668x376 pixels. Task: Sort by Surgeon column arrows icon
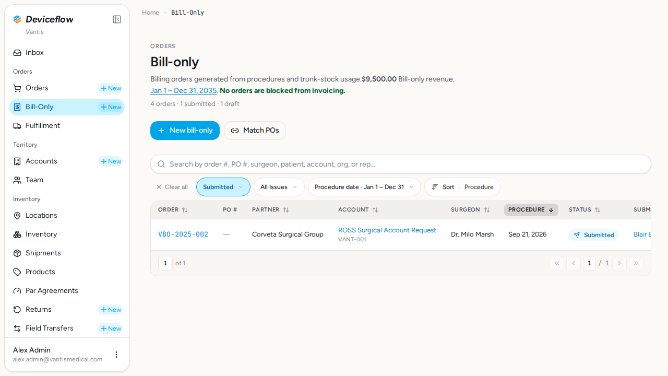(x=487, y=210)
